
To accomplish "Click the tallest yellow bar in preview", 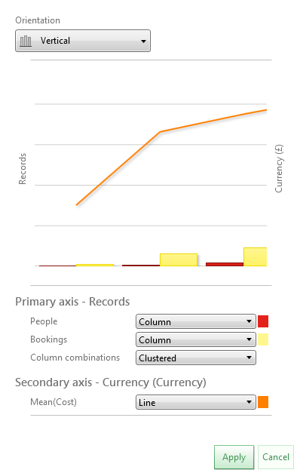I will (255, 256).
